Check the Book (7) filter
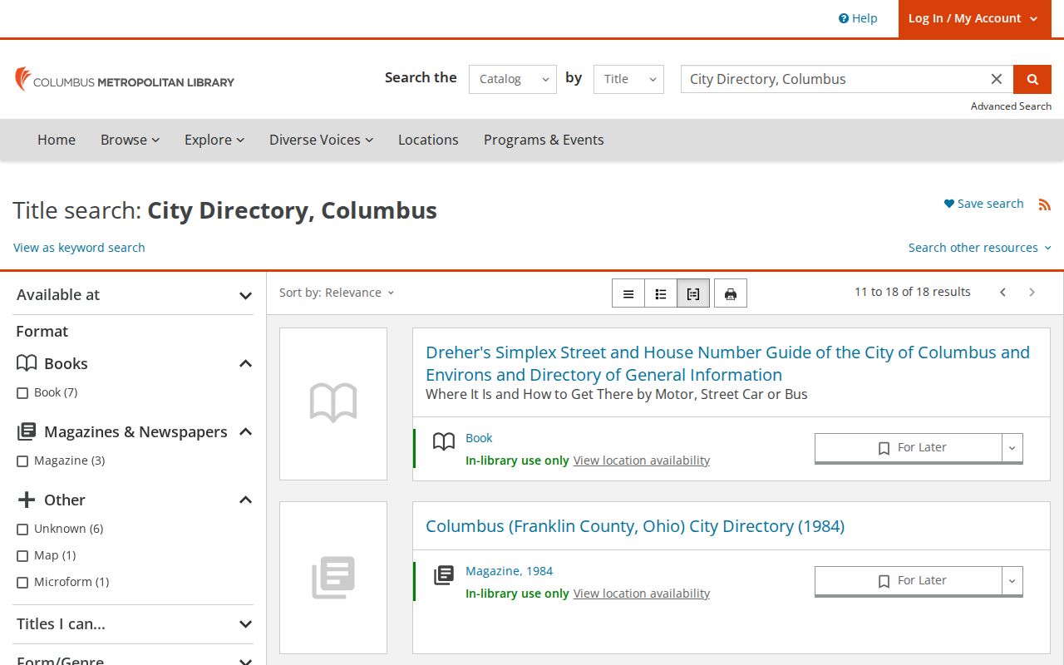 22,393
